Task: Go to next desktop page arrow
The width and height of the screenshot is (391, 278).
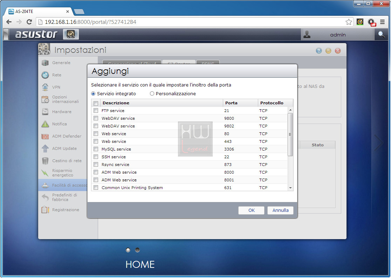Action: point(379,143)
